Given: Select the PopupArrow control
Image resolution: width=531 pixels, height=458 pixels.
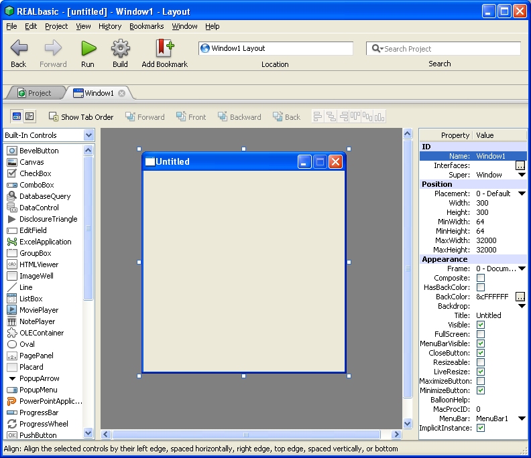Looking at the screenshot, I should (x=34, y=378).
